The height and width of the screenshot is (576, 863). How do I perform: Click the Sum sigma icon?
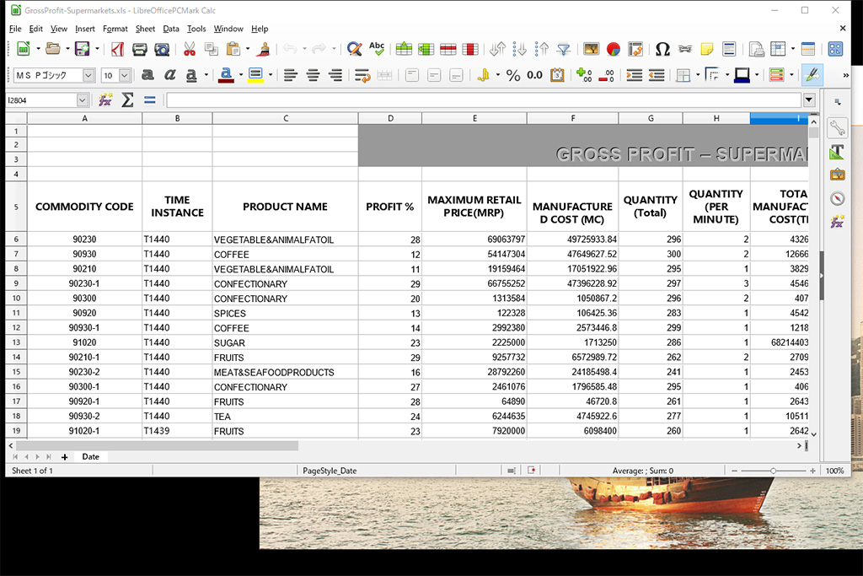point(127,100)
